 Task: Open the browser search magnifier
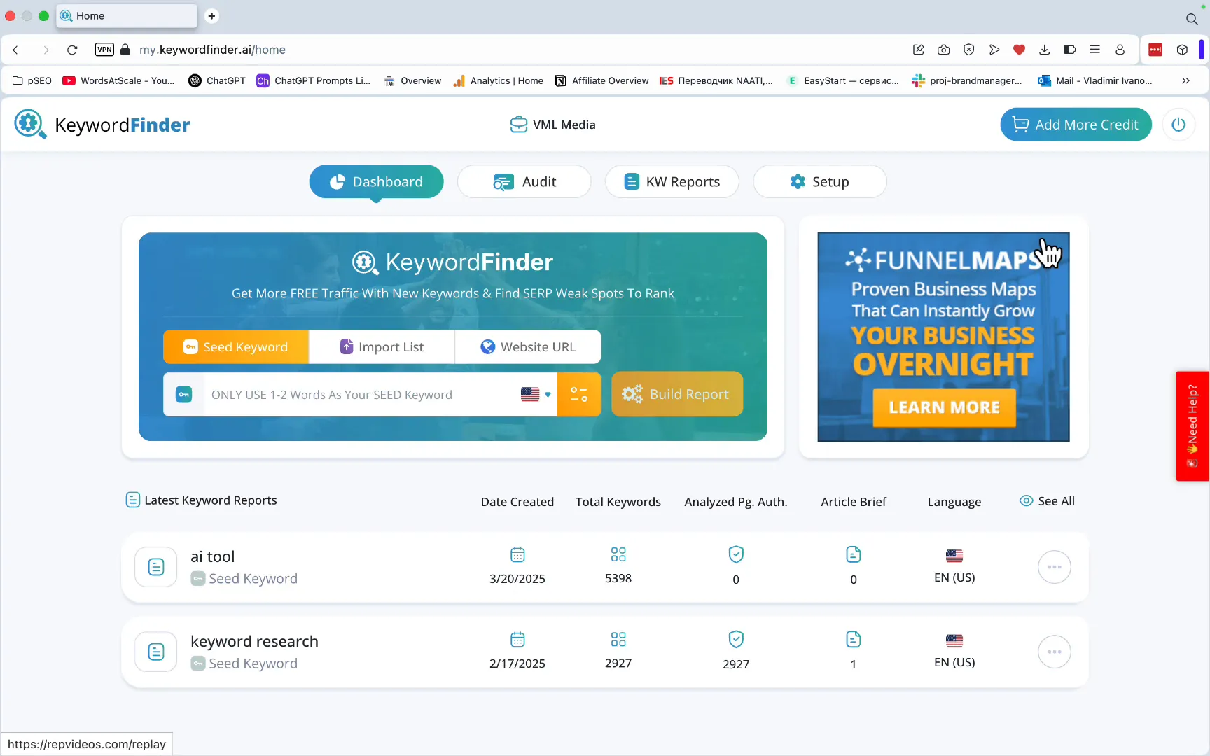click(1192, 19)
